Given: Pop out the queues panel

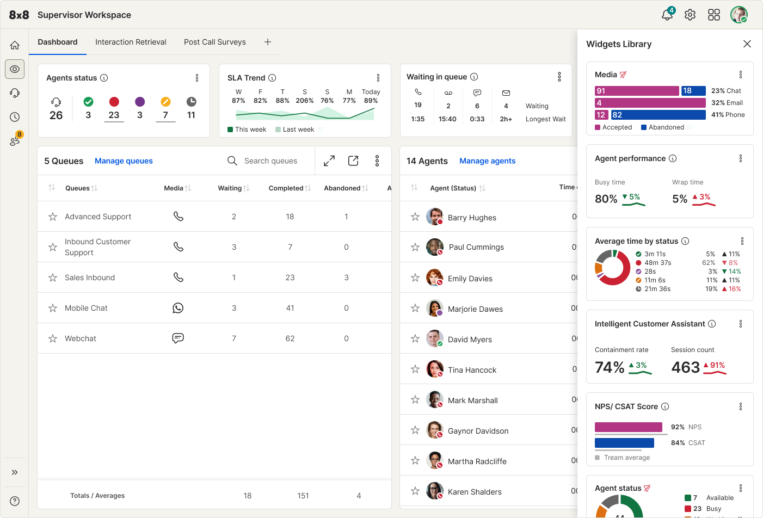Looking at the screenshot, I should coord(353,161).
